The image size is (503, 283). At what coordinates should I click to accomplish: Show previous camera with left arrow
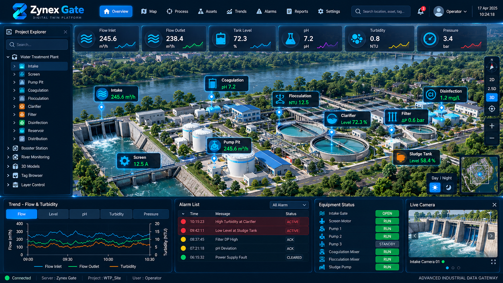pyautogui.click(x=415, y=236)
